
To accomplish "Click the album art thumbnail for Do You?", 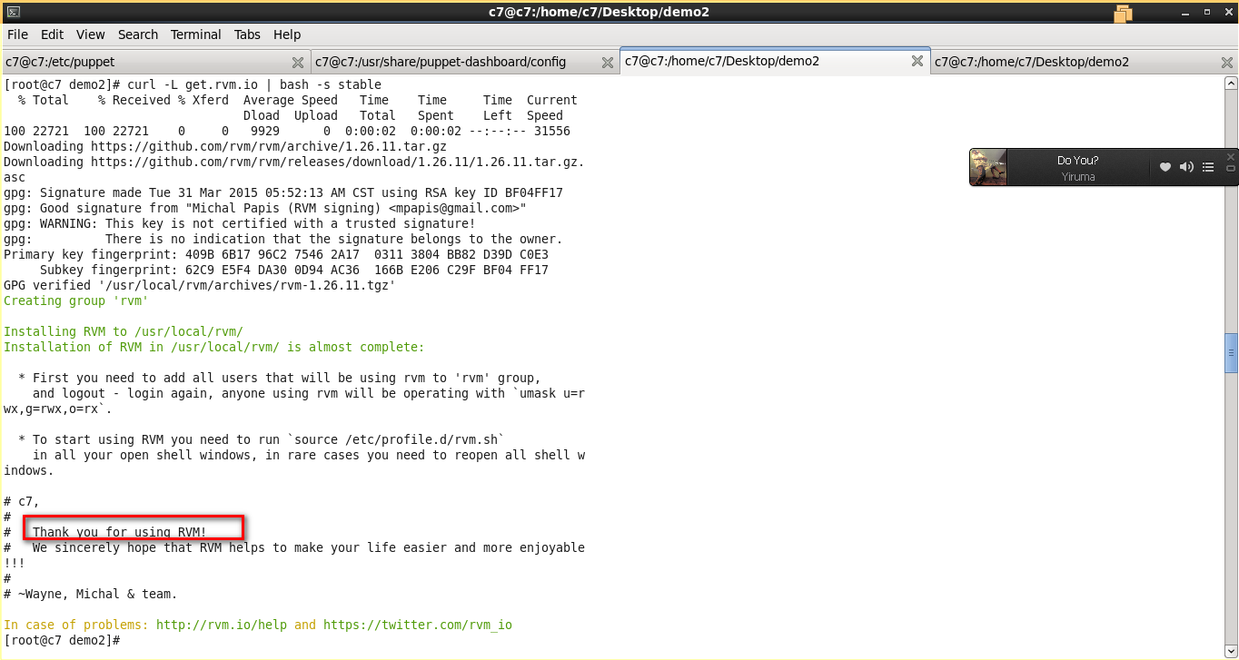I will click(x=988, y=167).
